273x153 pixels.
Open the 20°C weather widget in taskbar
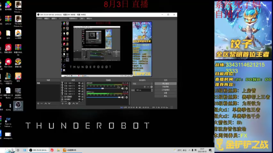coord(180,150)
